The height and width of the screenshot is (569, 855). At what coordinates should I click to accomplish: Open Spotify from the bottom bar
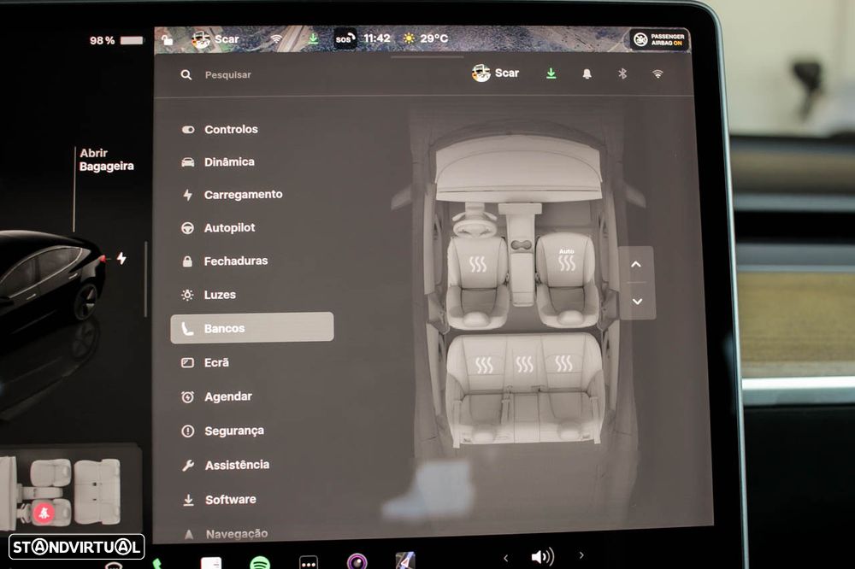[260, 562]
